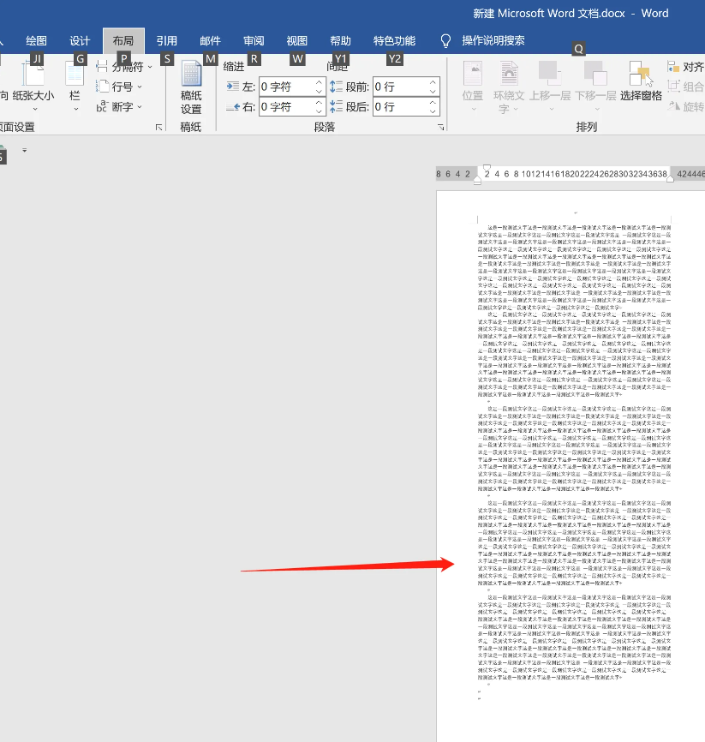Decrease the 段后 spacing after value
This screenshot has height=742, width=705.
(x=433, y=111)
